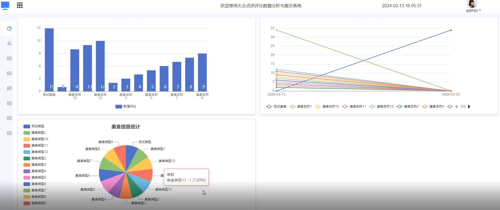Click the short bar labeled 1

[62, 89]
